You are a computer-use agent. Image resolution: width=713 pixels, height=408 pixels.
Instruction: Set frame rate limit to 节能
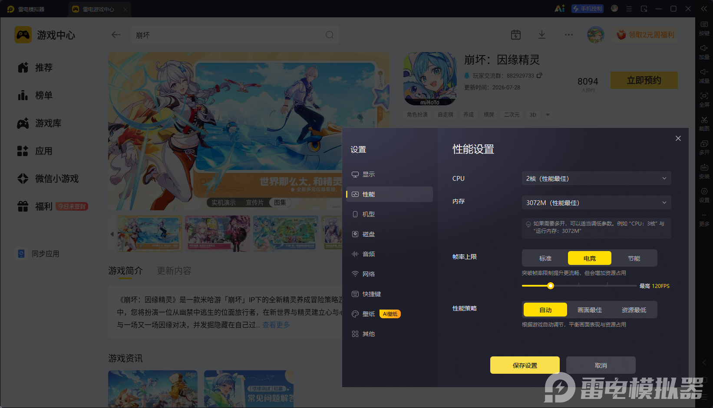(634, 258)
